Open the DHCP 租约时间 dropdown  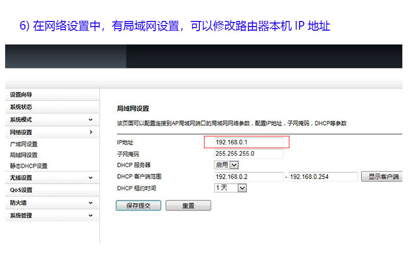point(230,188)
